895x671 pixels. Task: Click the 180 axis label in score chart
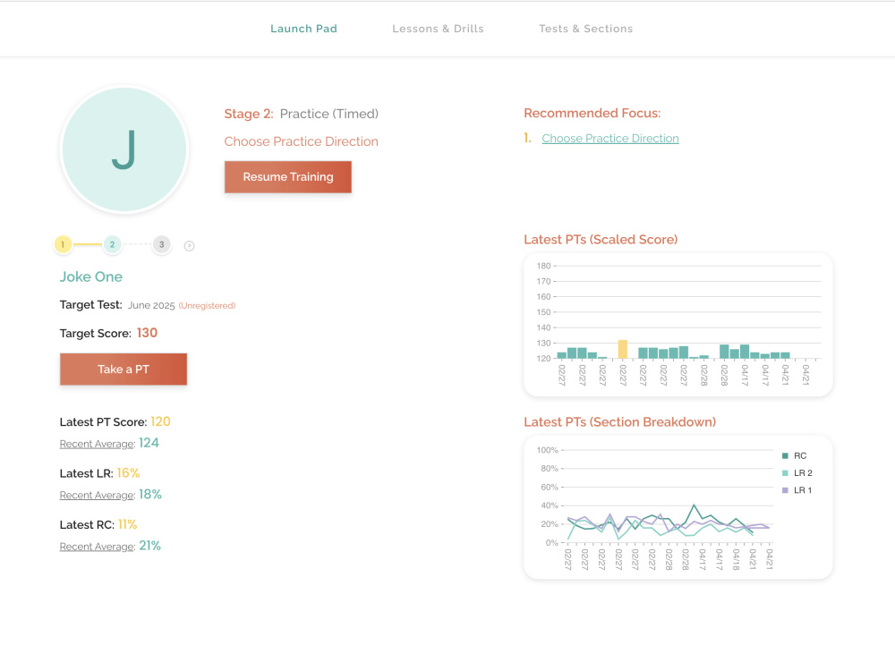543,266
